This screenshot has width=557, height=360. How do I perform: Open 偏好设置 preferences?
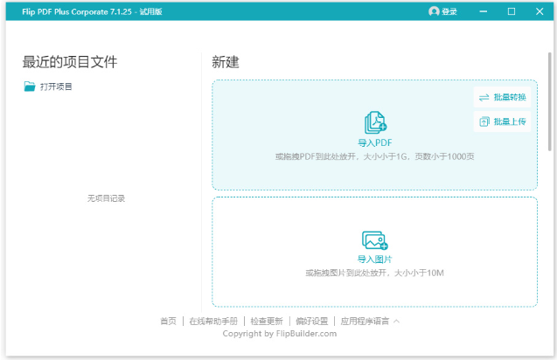point(312,322)
